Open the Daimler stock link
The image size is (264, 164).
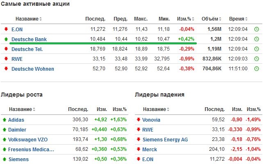17,130
